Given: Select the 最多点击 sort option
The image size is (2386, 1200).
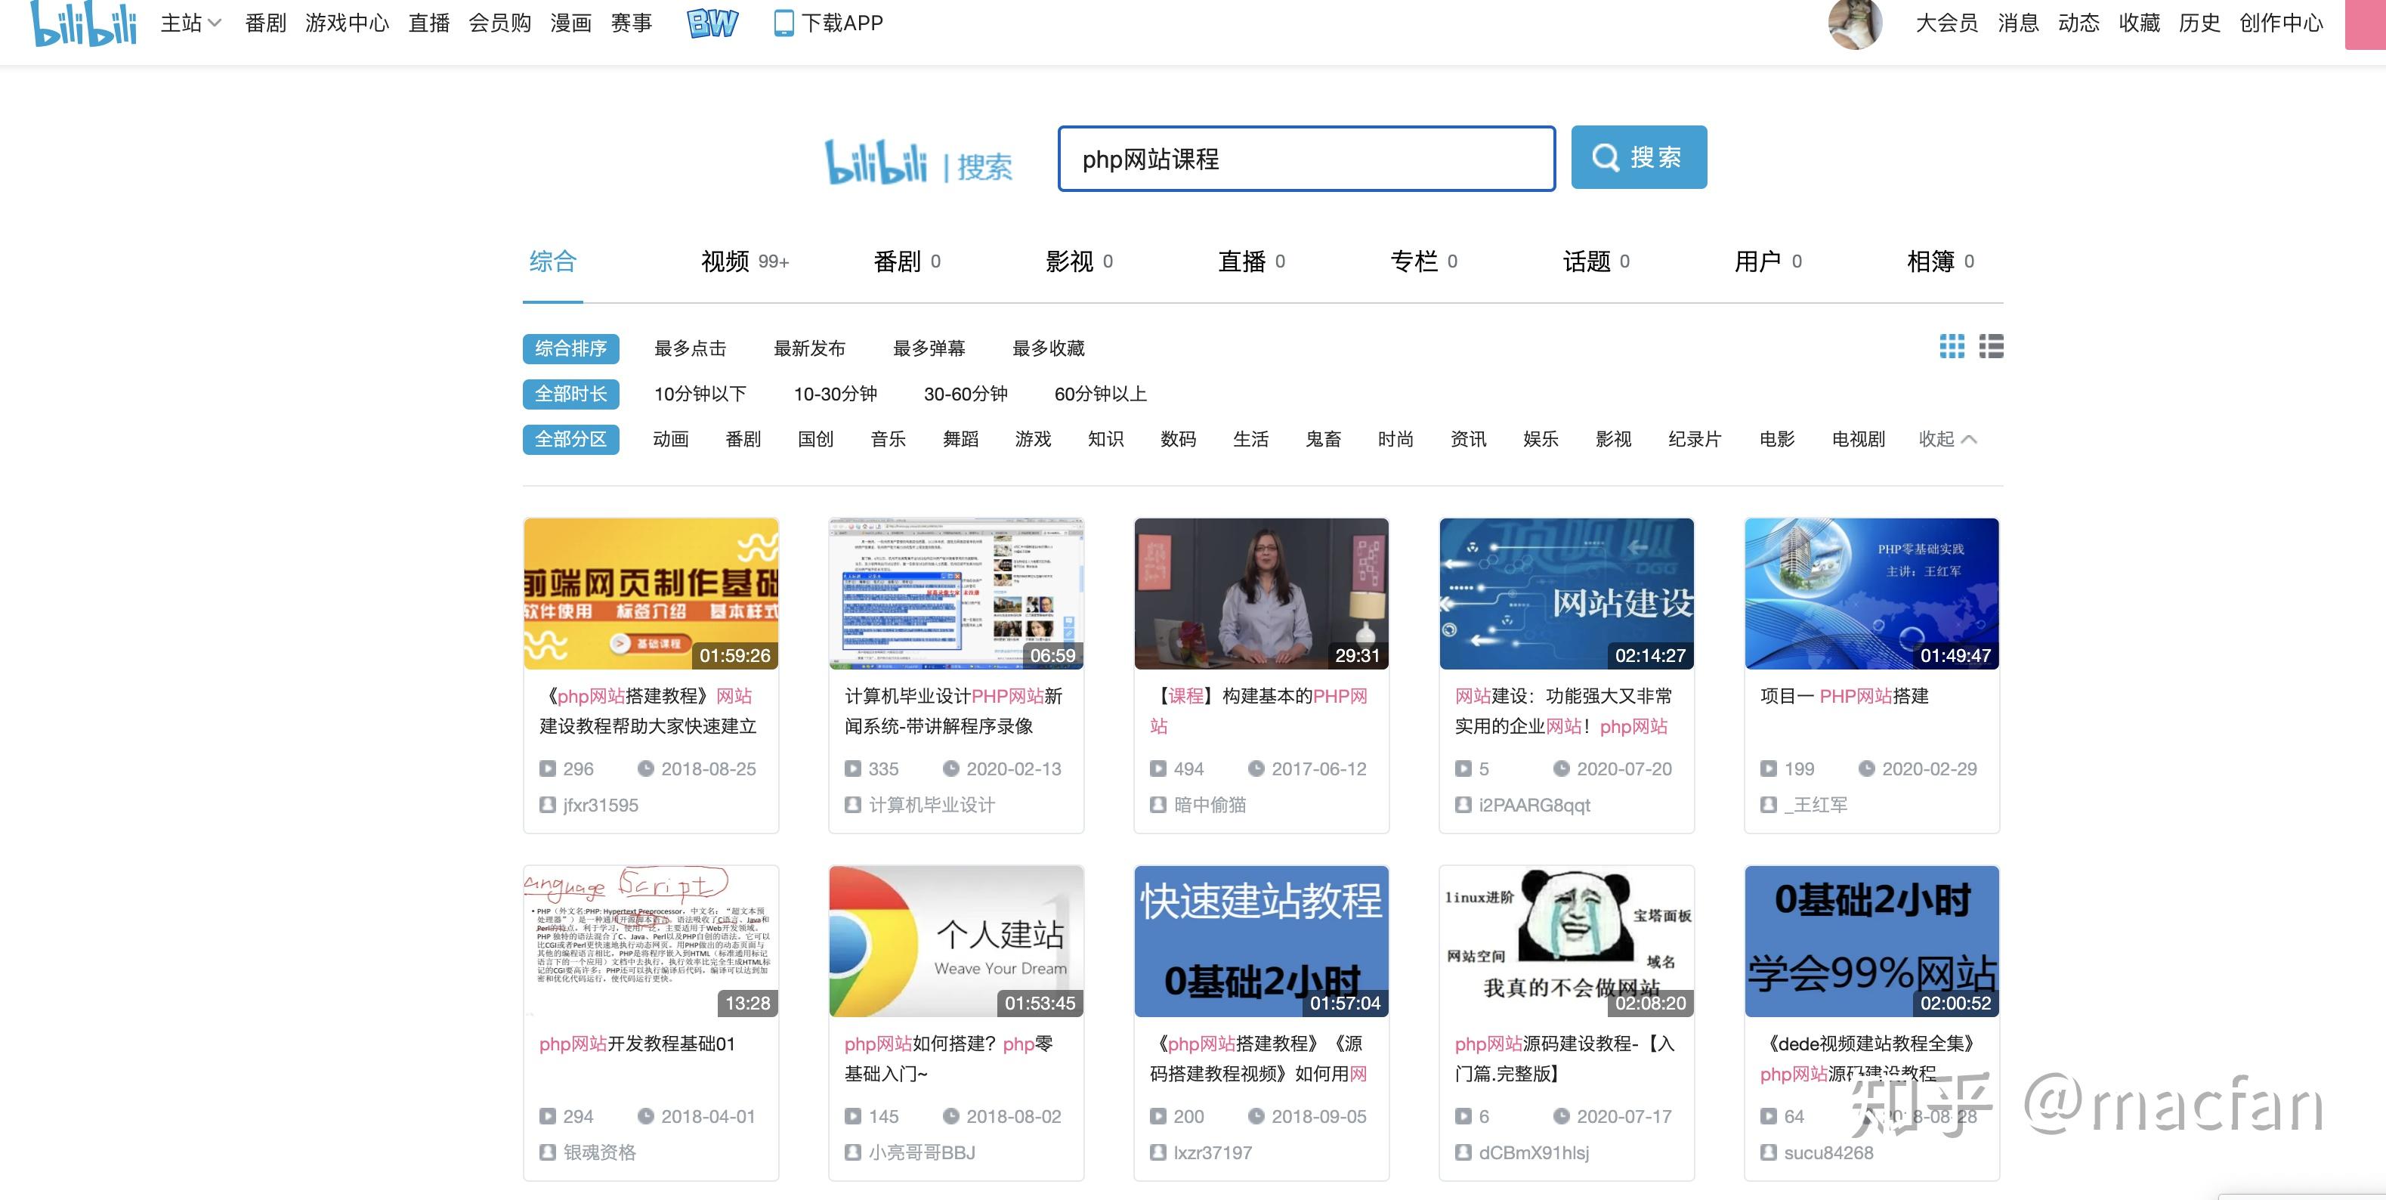Looking at the screenshot, I should click(x=689, y=348).
